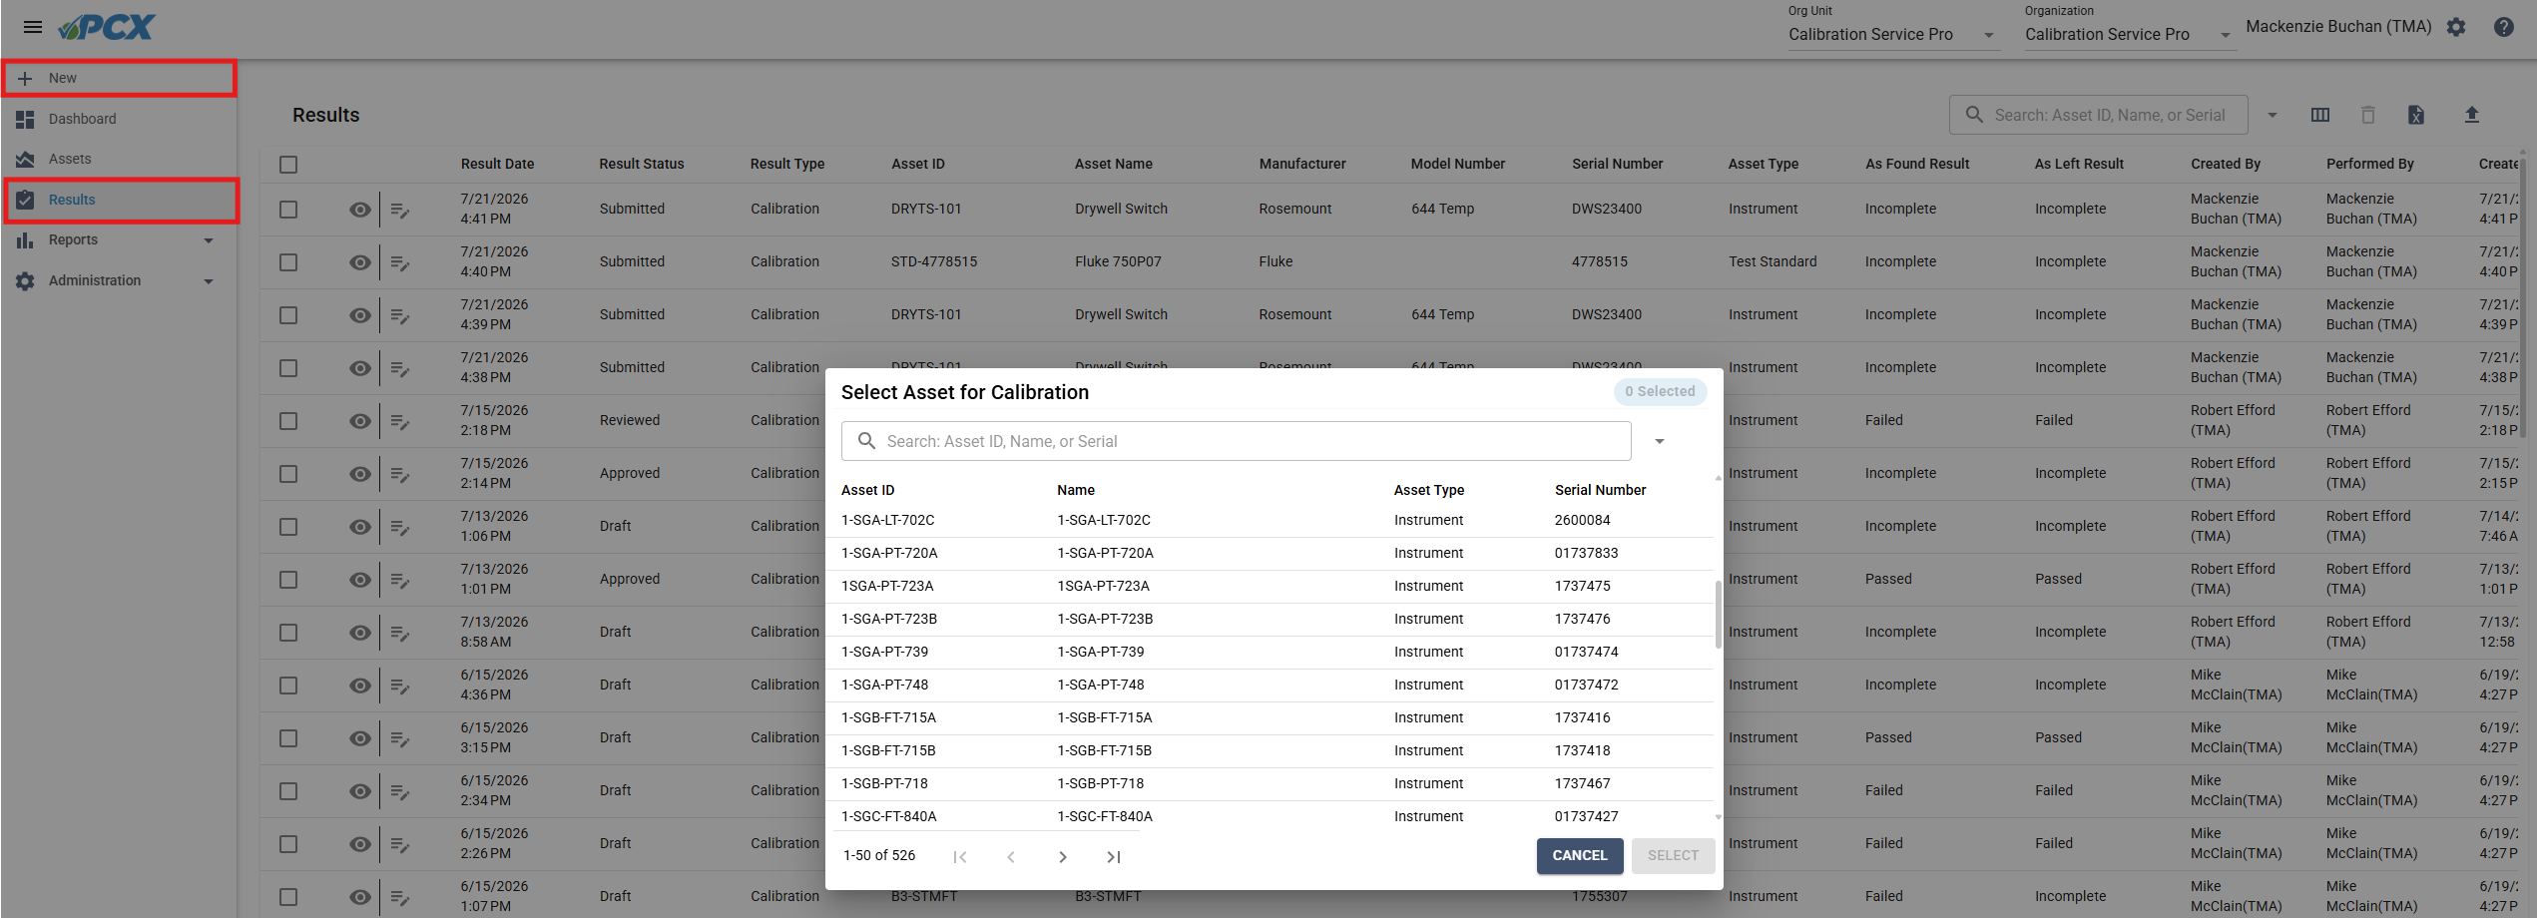Export results to Excel file icon

coord(2415,115)
